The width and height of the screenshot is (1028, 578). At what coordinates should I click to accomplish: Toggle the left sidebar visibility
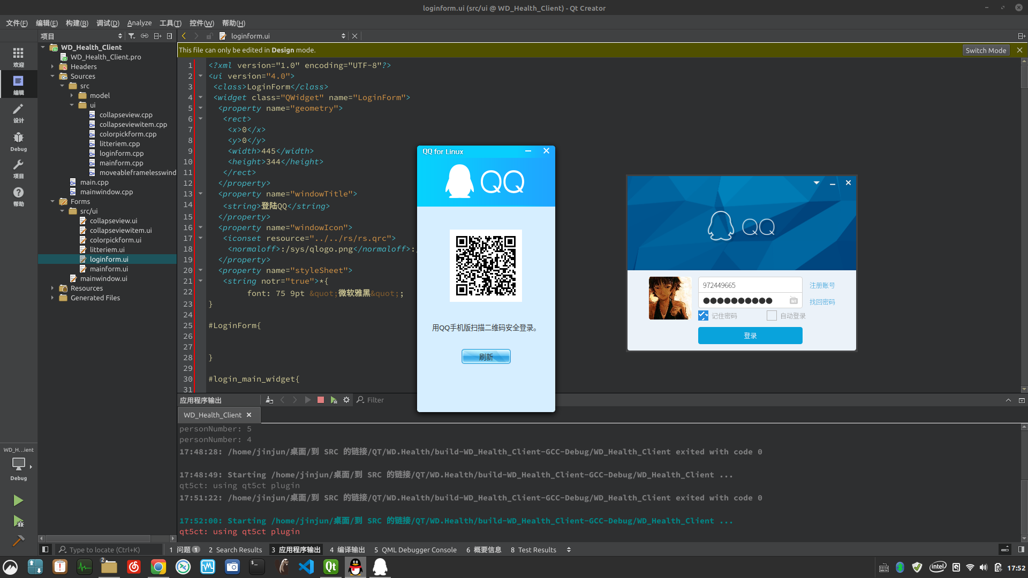[46, 550]
